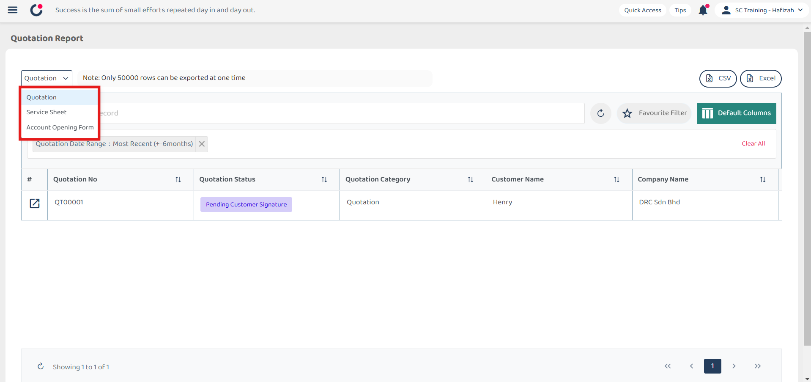The height and width of the screenshot is (382, 811).
Task: Choose Service Sheet in the dropdown list
Action: pyautogui.click(x=60, y=112)
